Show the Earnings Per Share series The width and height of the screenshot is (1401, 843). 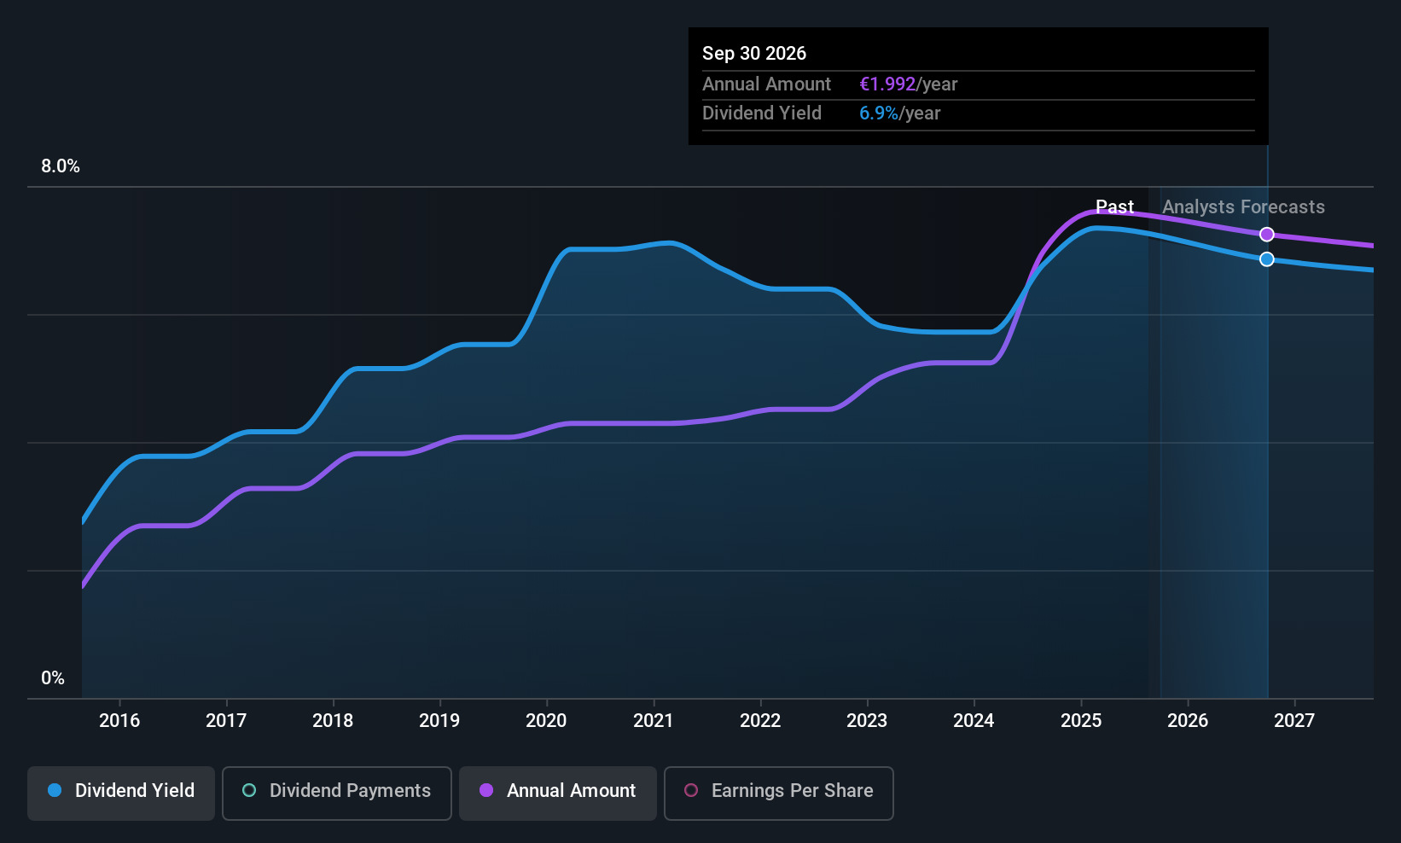click(x=778, y=793)
